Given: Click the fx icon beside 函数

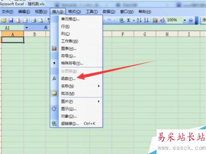Looking at the screenshot, I should [x=54, y=78].
